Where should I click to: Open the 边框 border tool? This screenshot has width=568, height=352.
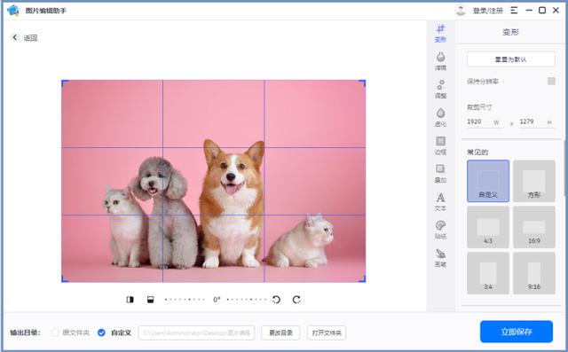pyautogui.click(x=440, y=145)
